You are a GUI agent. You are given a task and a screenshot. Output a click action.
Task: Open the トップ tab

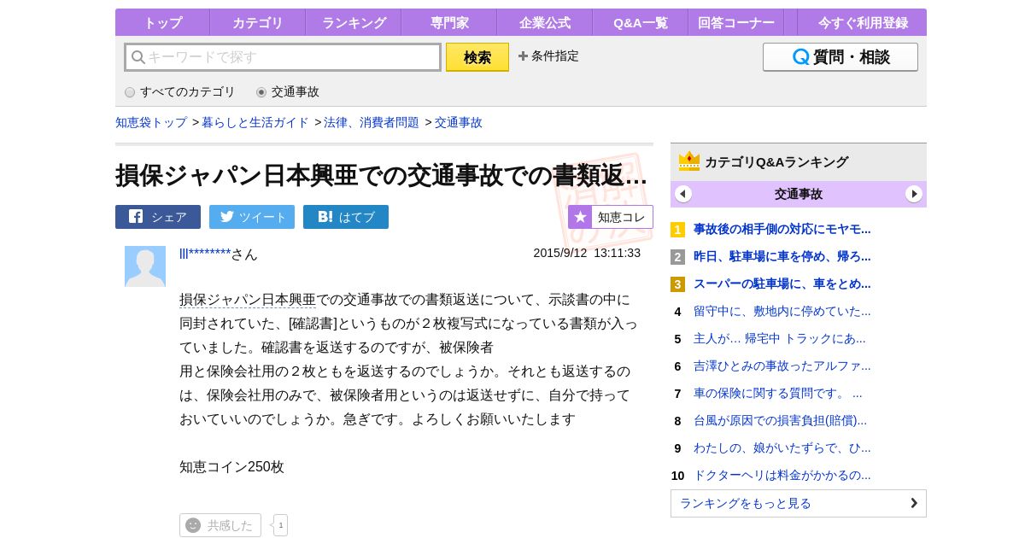[162, 22]
